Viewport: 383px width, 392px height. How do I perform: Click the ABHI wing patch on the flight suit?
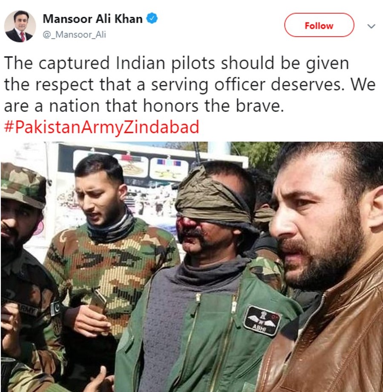262,321
